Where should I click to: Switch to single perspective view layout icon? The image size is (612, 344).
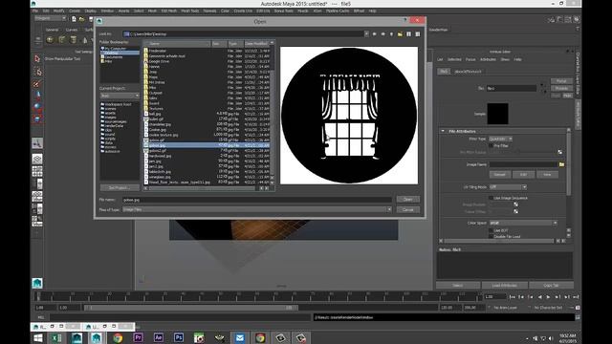(x=37, y=159)
